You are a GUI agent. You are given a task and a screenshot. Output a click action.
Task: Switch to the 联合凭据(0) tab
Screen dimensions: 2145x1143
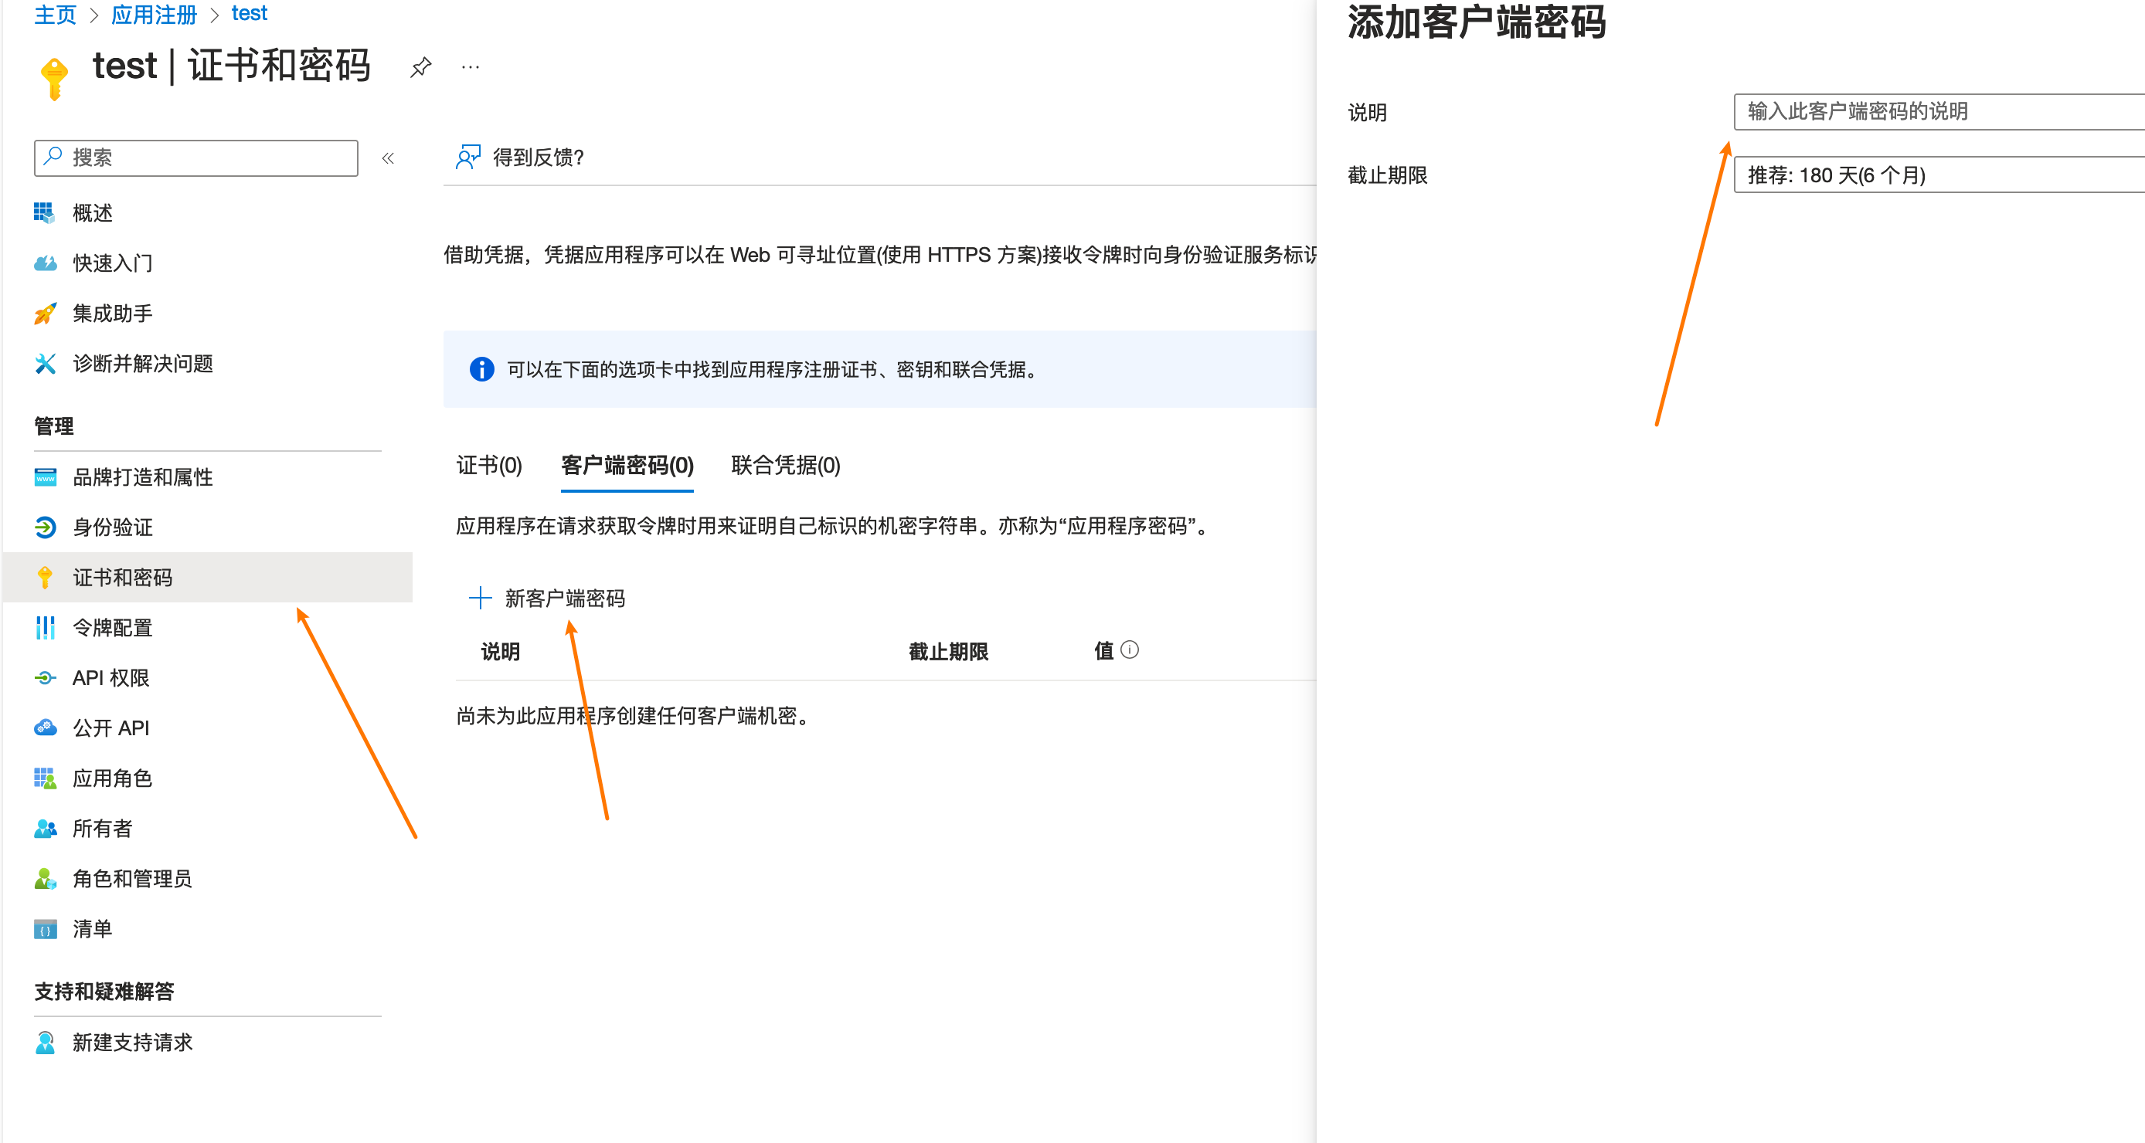point(784,464)
